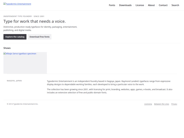Click the paragraph starting 'The collection has been growing'
Viewport: 184px width, 138px height.
point(110,91)
